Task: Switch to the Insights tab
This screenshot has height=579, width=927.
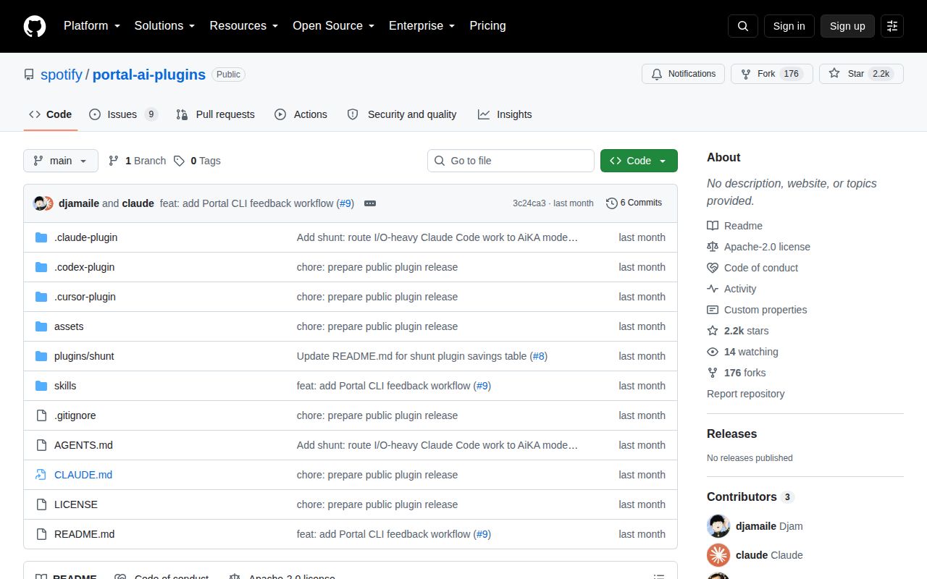Action: [505, 114]
